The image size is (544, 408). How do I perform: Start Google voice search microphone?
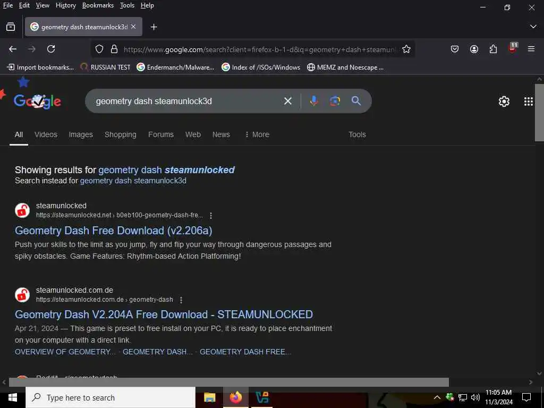pos(313,101)
